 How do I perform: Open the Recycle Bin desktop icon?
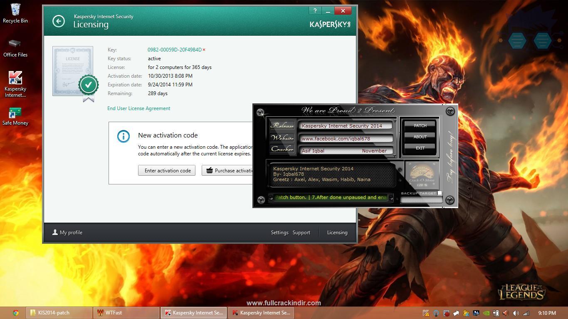click(15, 13)
